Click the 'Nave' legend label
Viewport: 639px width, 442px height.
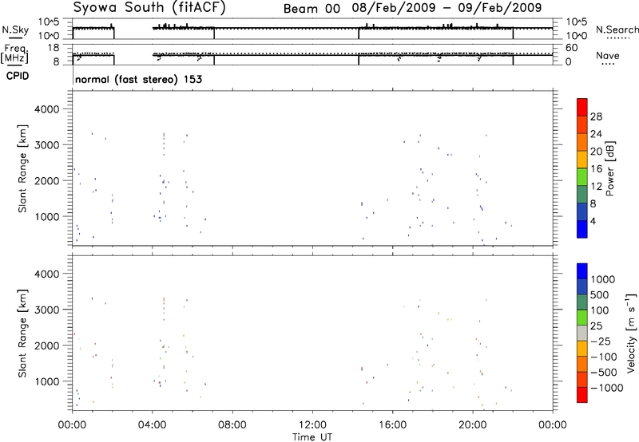point(607,55)
